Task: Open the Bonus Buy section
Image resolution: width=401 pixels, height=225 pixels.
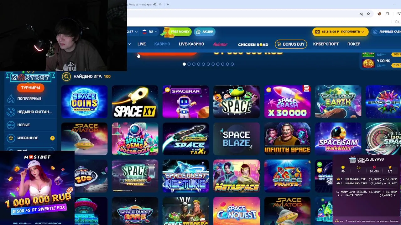Action: (x=291, y=44)
